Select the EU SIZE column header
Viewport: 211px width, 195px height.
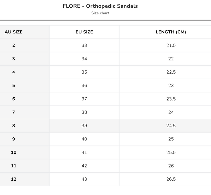click(x=84, y=32)
